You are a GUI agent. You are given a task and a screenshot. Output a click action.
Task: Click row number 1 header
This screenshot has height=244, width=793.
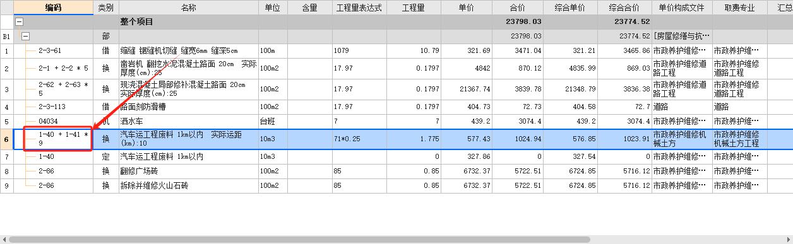pos(7,50)
